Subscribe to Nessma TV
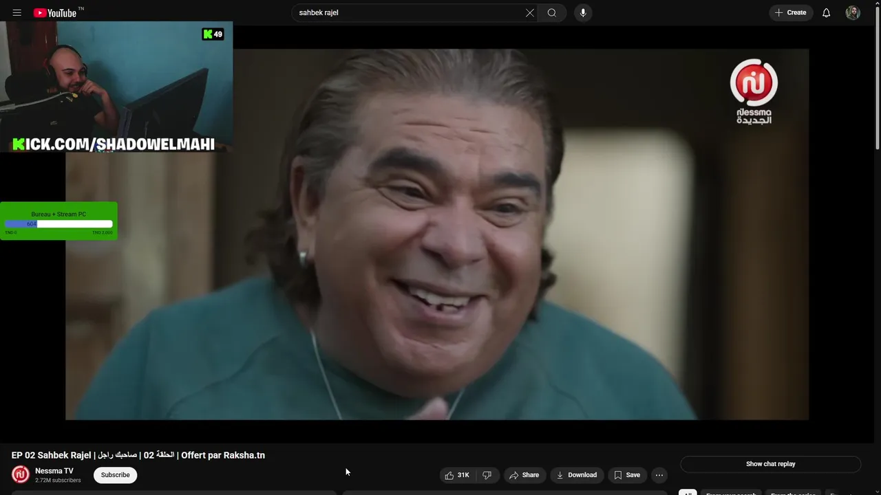 (x=115, y=475)
